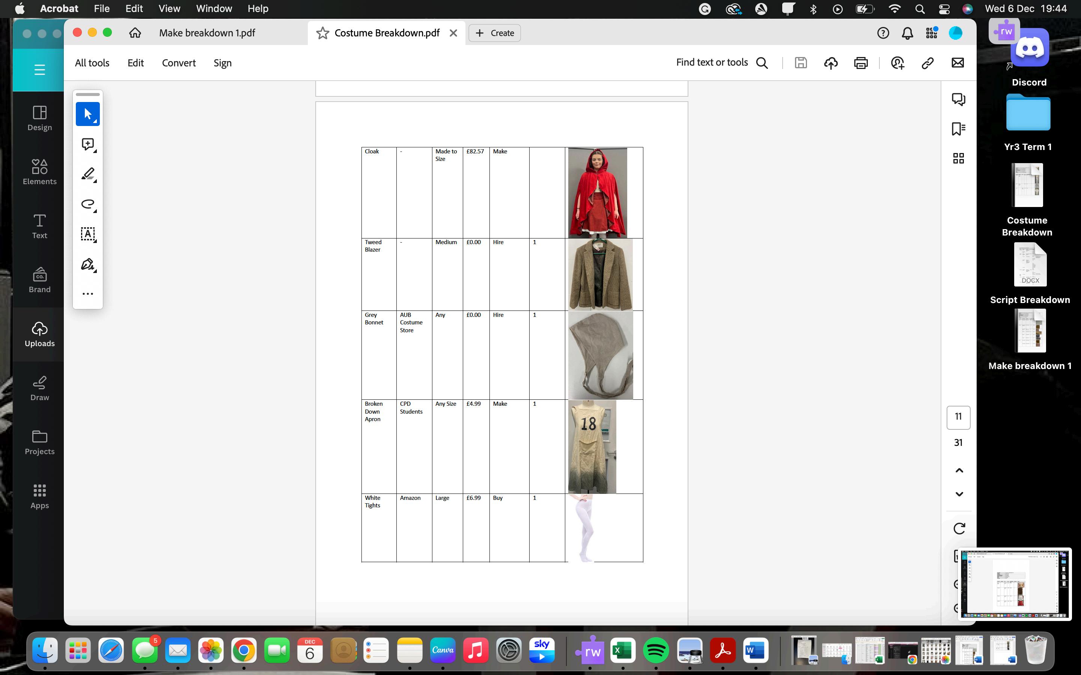This screenshot has width=1081, height=675.
Task: Toggle the Canva hamburger side menu
Action: point(39,70)
